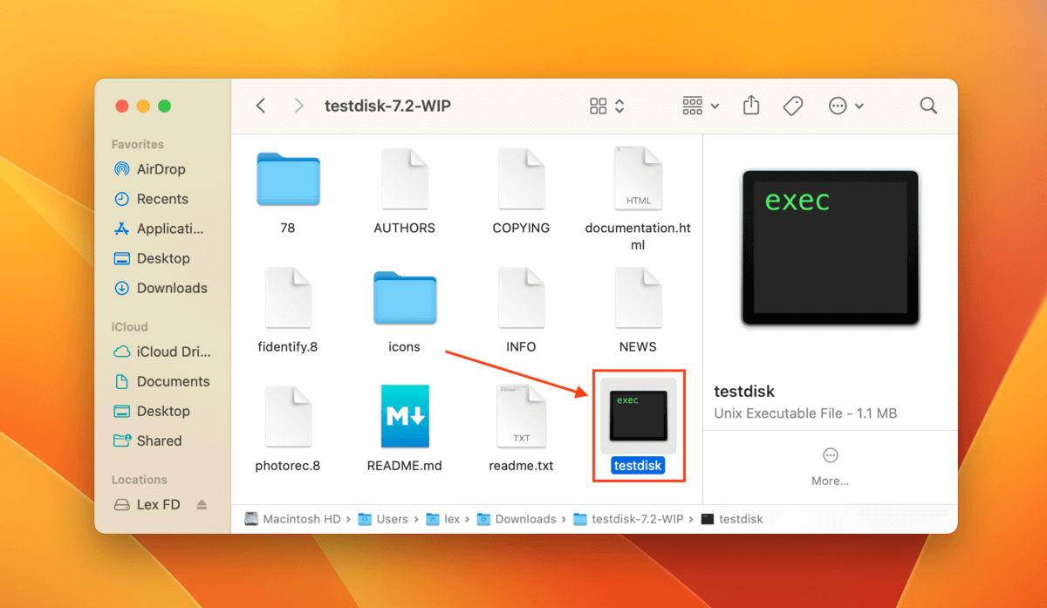Close the Finder window with red button
Viewport: 1047px width, 608px height.
(122, 106)
